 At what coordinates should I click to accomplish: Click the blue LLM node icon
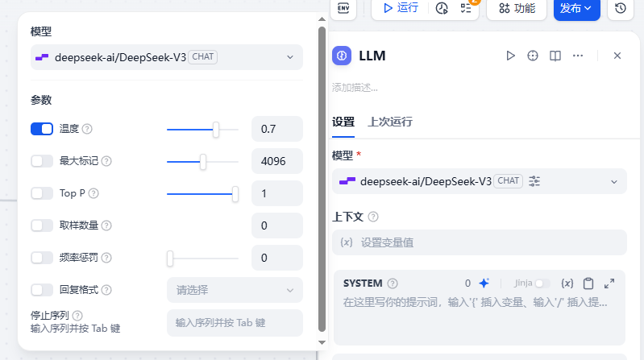point(342,56)
